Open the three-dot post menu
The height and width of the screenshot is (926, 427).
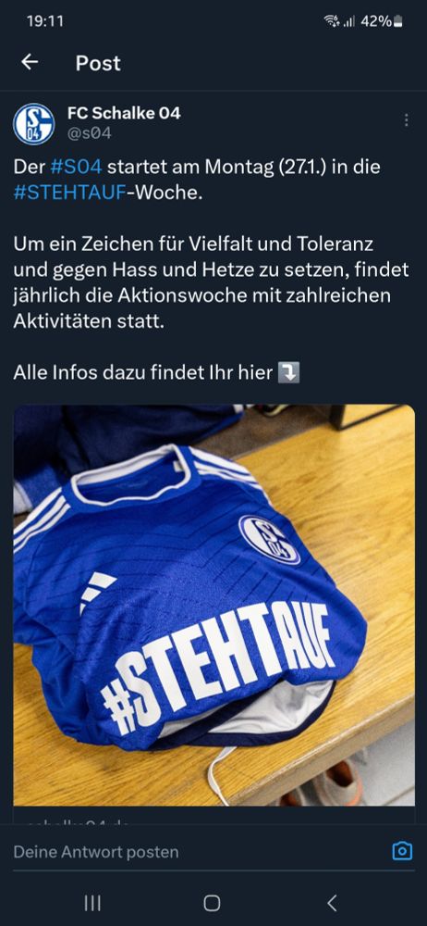407,120
